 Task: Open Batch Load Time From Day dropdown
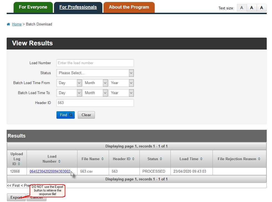69,83
